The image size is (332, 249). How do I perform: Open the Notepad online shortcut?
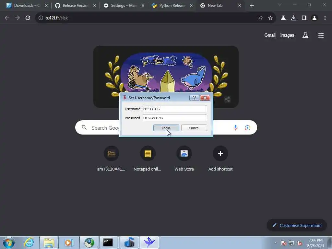tap(148, 158)
